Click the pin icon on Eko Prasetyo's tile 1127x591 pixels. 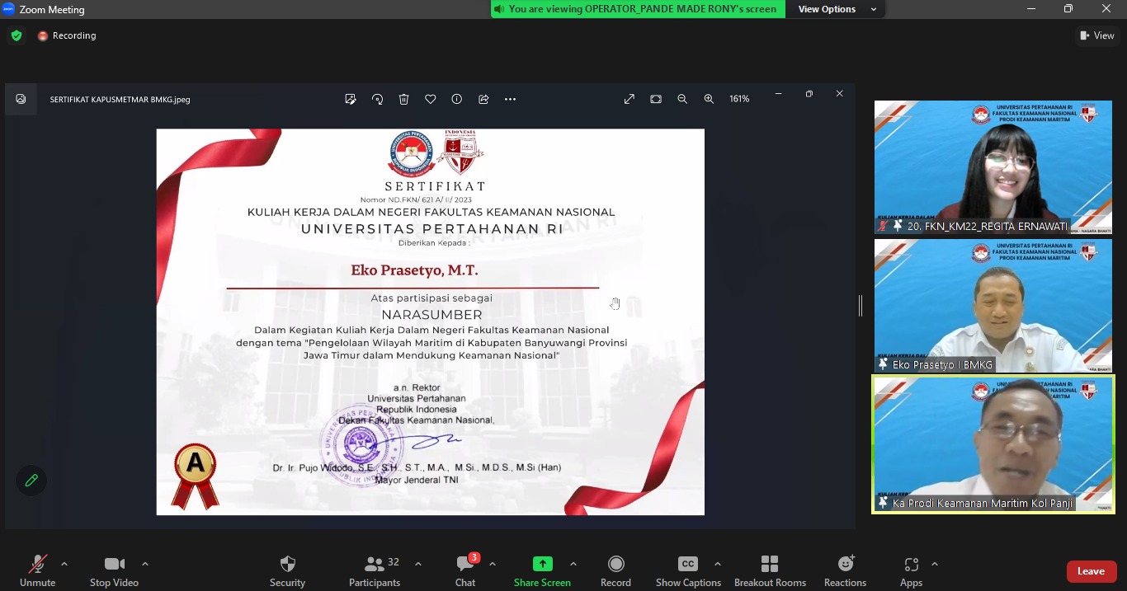883,364
